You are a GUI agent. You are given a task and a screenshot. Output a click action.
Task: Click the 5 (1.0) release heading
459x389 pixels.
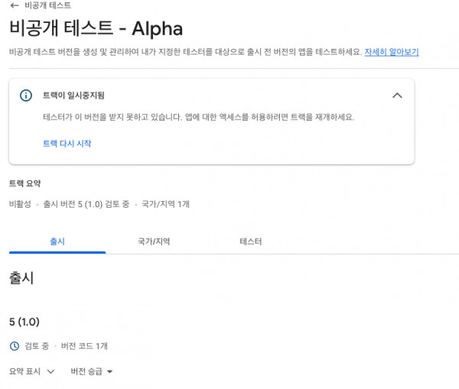click(x=24, y=322)
